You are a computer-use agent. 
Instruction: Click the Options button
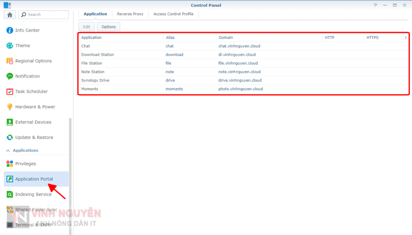[x=108, y=27]
